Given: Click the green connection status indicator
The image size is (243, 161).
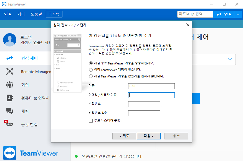Looking at the screenshot, I should 76,156.
